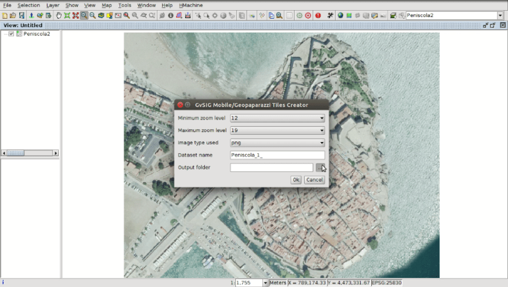Click the New project icon

click(5, 15)
